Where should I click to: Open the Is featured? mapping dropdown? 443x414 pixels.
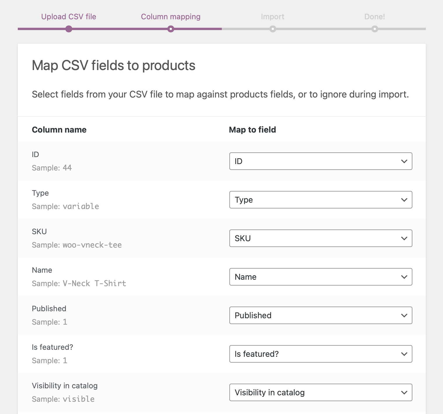[x=321, y=354]
